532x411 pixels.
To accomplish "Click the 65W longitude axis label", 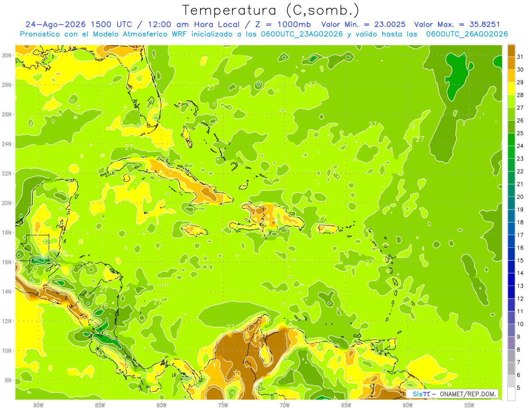I will 346,405.
